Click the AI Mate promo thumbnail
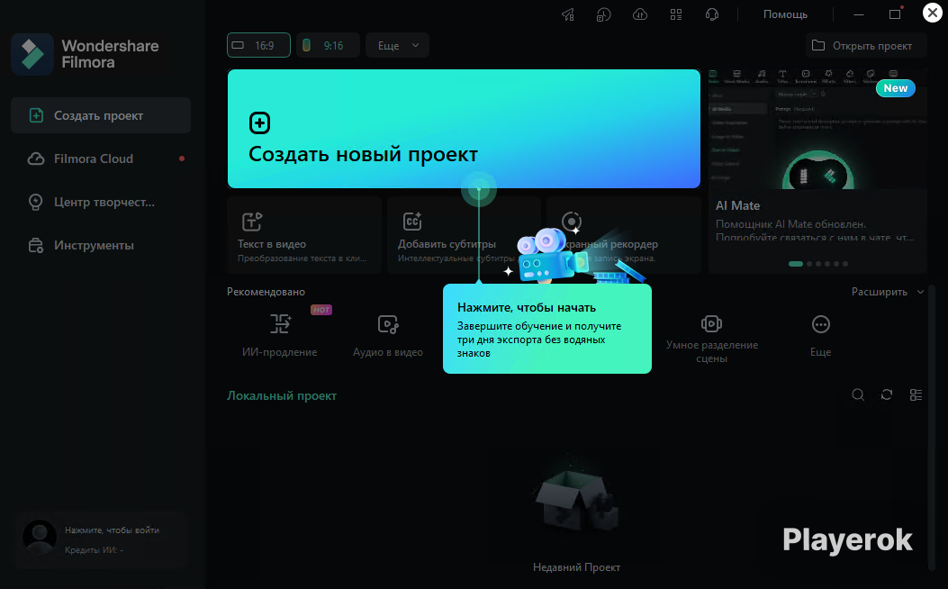The width and height of the screenshot is (948, 589). (817, 129)
